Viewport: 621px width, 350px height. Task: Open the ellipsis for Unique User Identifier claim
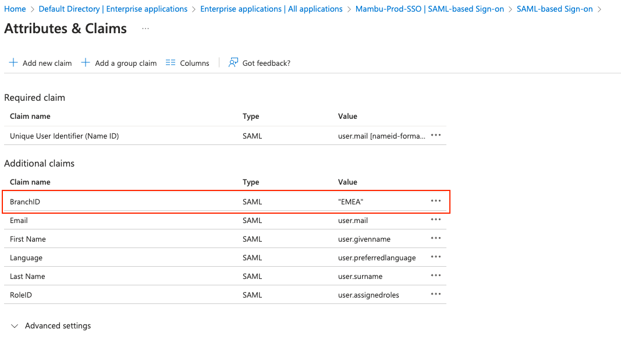point(435,135)
